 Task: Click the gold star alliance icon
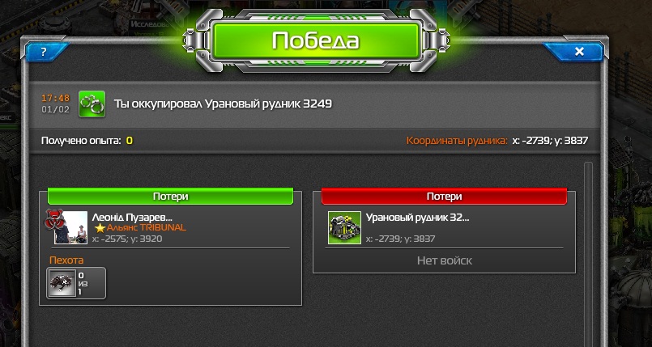coord(100,228)
